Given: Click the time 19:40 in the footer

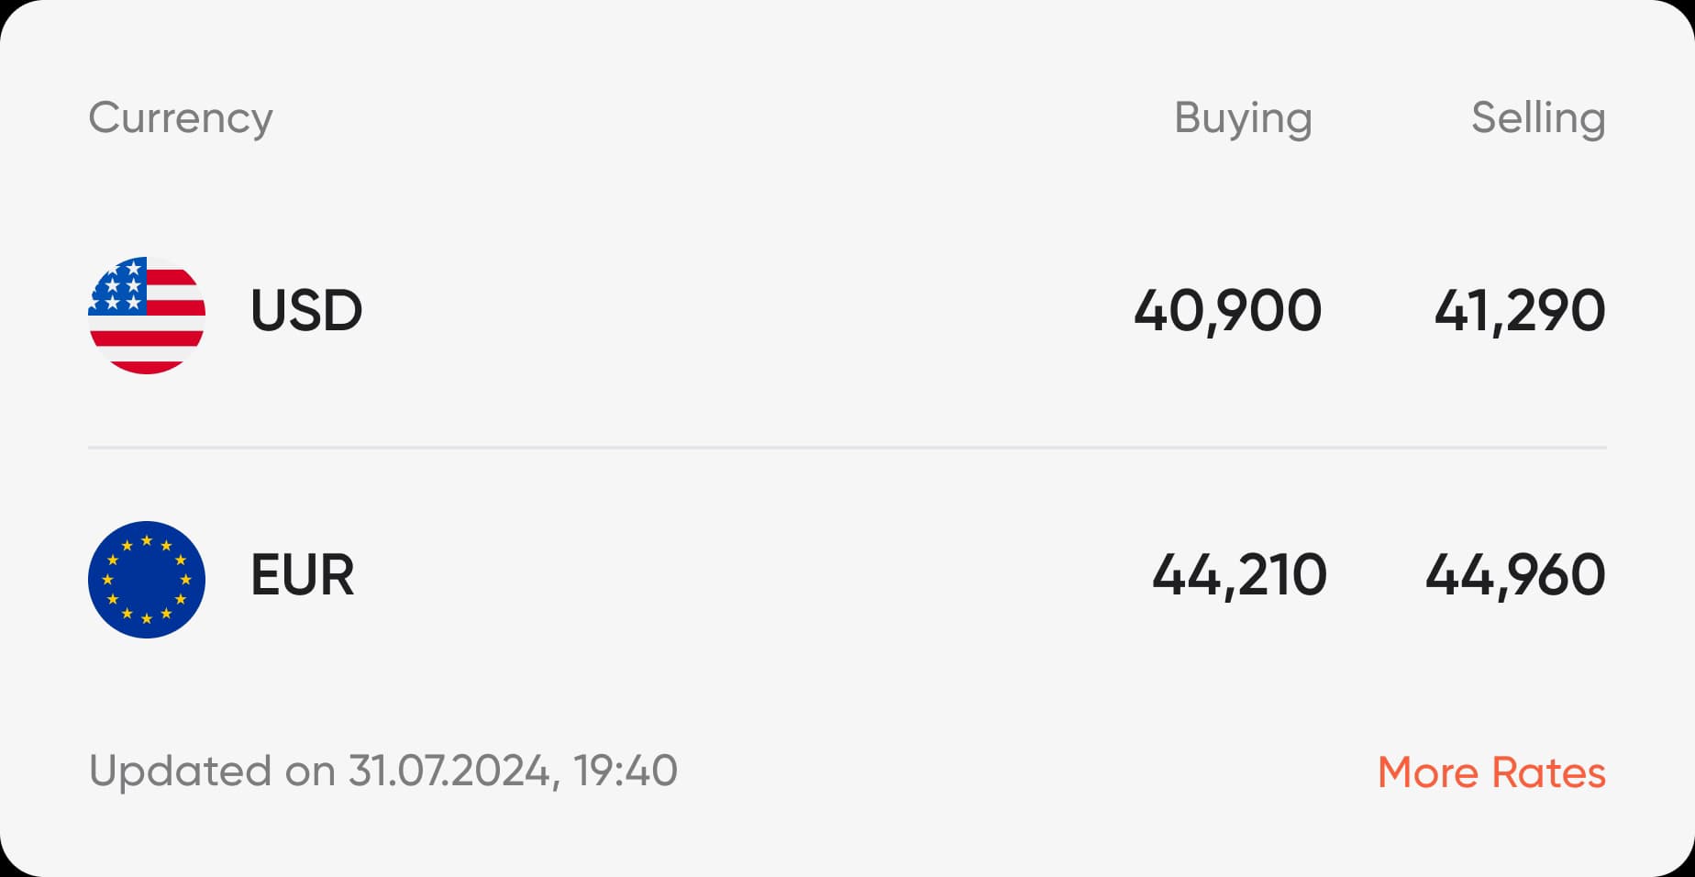Looking at the screenshot, I should coord(626,771).
